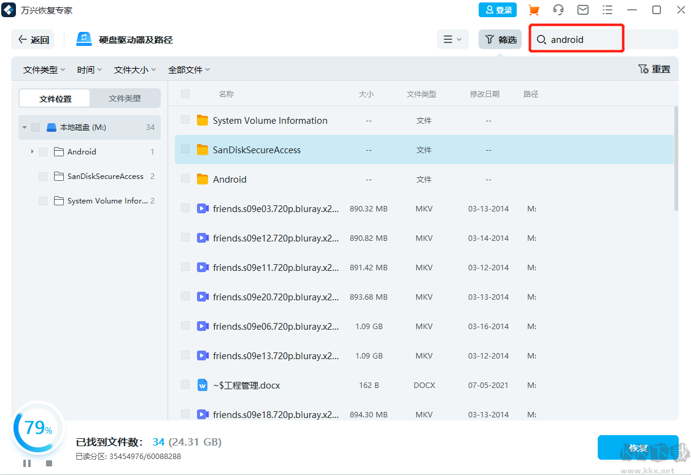Open customer support headset icon
691x475 pixels.
tap(558, 10)
